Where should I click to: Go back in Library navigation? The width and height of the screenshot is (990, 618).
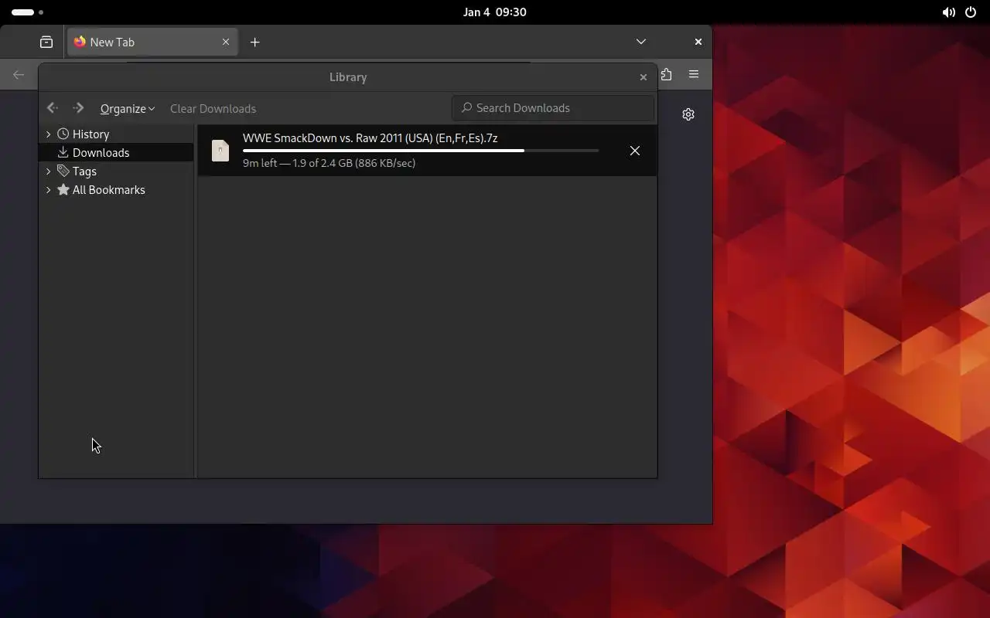[53, 108]
